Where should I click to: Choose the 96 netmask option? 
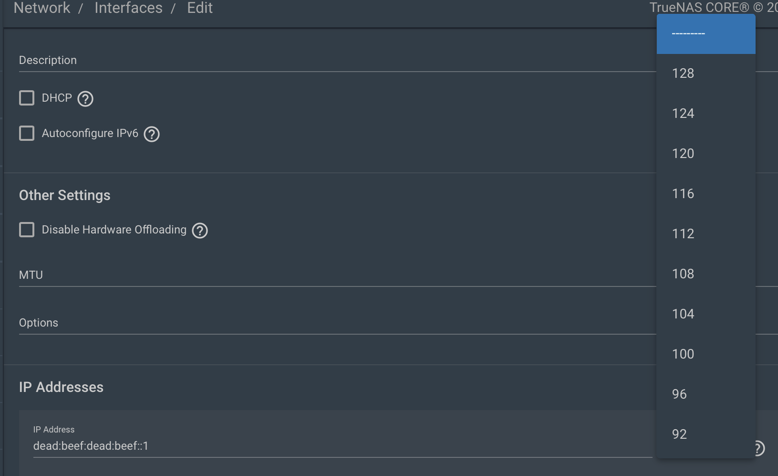click(706, 394)
